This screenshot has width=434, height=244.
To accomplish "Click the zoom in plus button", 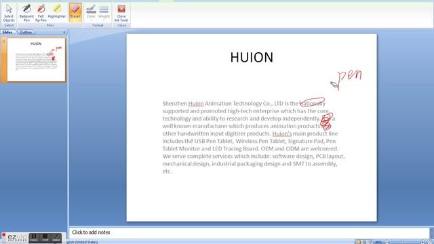I will click(x=422, y=243).
